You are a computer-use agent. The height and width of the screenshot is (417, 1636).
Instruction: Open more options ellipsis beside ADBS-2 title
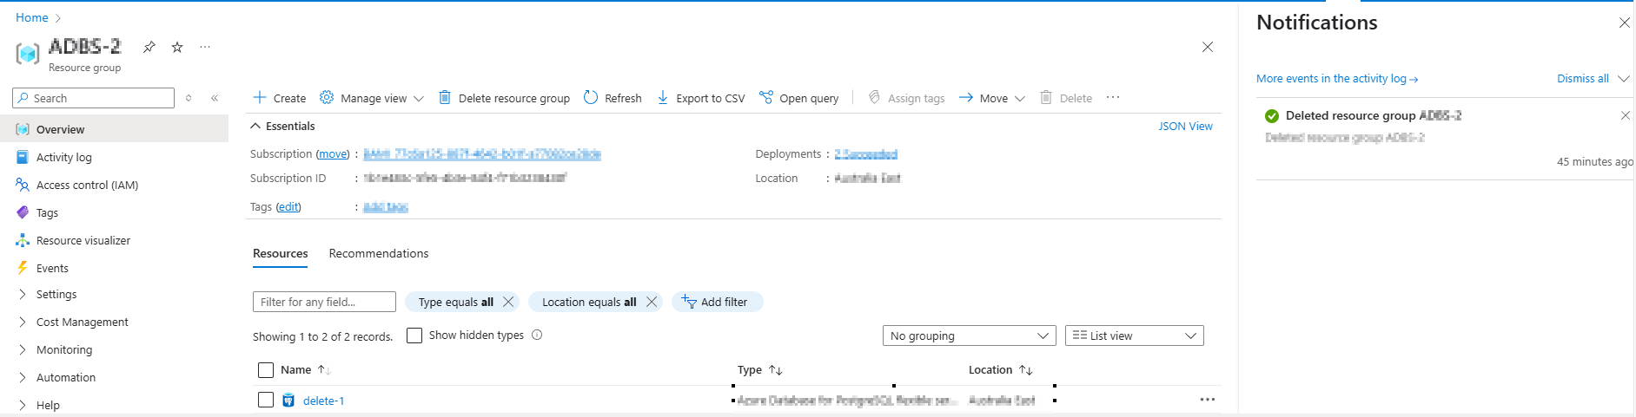pyautogui.click(x=205, y=47)
